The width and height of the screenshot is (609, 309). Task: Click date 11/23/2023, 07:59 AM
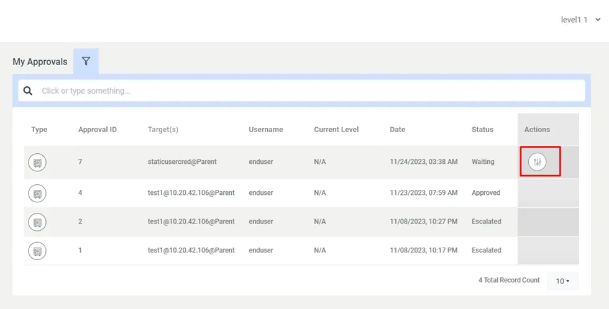point(424,193)
